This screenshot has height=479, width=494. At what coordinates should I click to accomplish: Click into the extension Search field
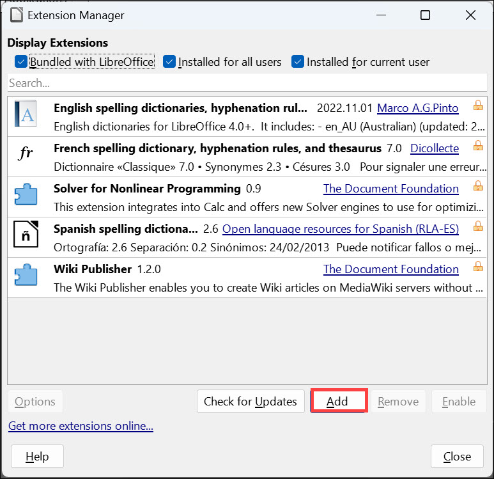click(x=247, y=83)
